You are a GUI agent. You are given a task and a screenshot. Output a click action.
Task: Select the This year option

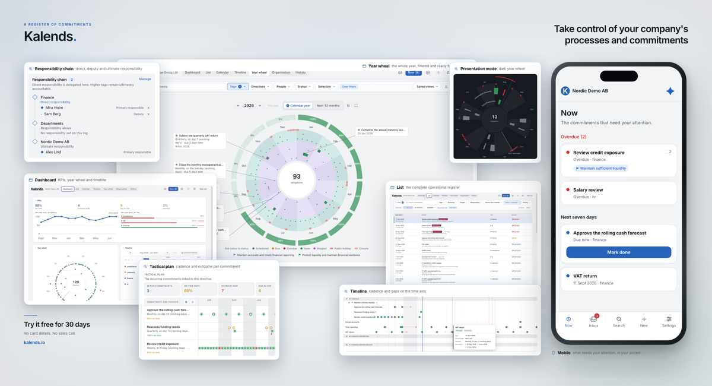click(x=273, y=106)
